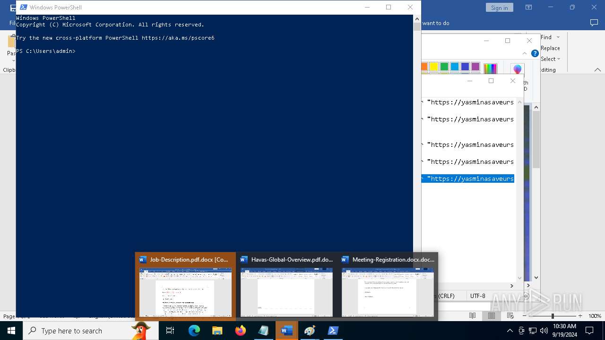Image resolution: width=605 pixels, height=340 pixels.
Task: Open Paint help question mark icon
Action: [x=535, y=53]
